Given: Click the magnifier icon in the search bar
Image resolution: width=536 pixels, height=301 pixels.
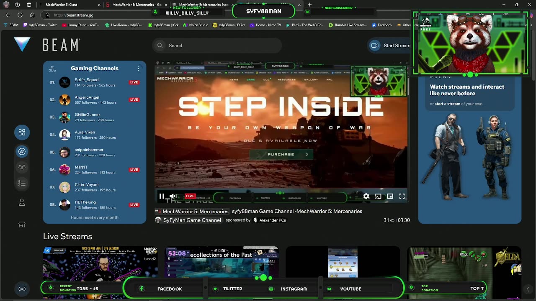Looking at the screenshot, I should click(x=160, y=46).
